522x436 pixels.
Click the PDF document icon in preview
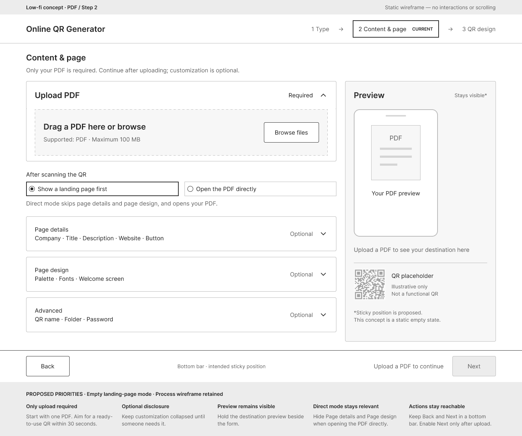[396, 153]
